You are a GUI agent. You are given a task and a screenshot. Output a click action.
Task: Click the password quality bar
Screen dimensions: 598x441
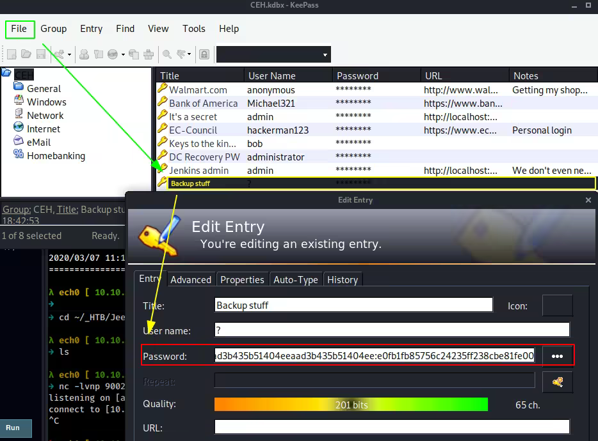(x=351, y=405)
